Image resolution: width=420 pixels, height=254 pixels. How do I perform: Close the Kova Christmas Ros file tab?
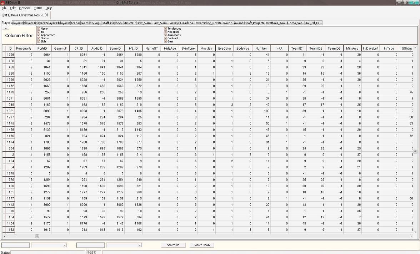point(46,15)
